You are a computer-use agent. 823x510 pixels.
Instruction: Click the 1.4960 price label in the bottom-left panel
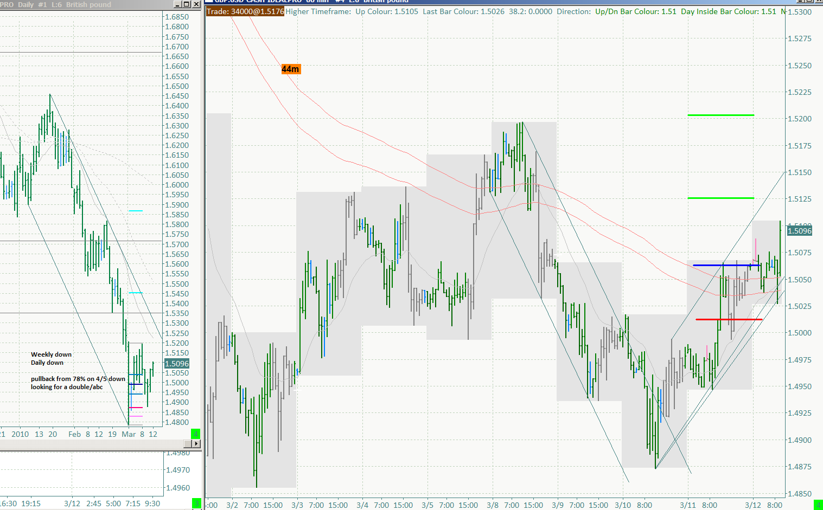178,488
